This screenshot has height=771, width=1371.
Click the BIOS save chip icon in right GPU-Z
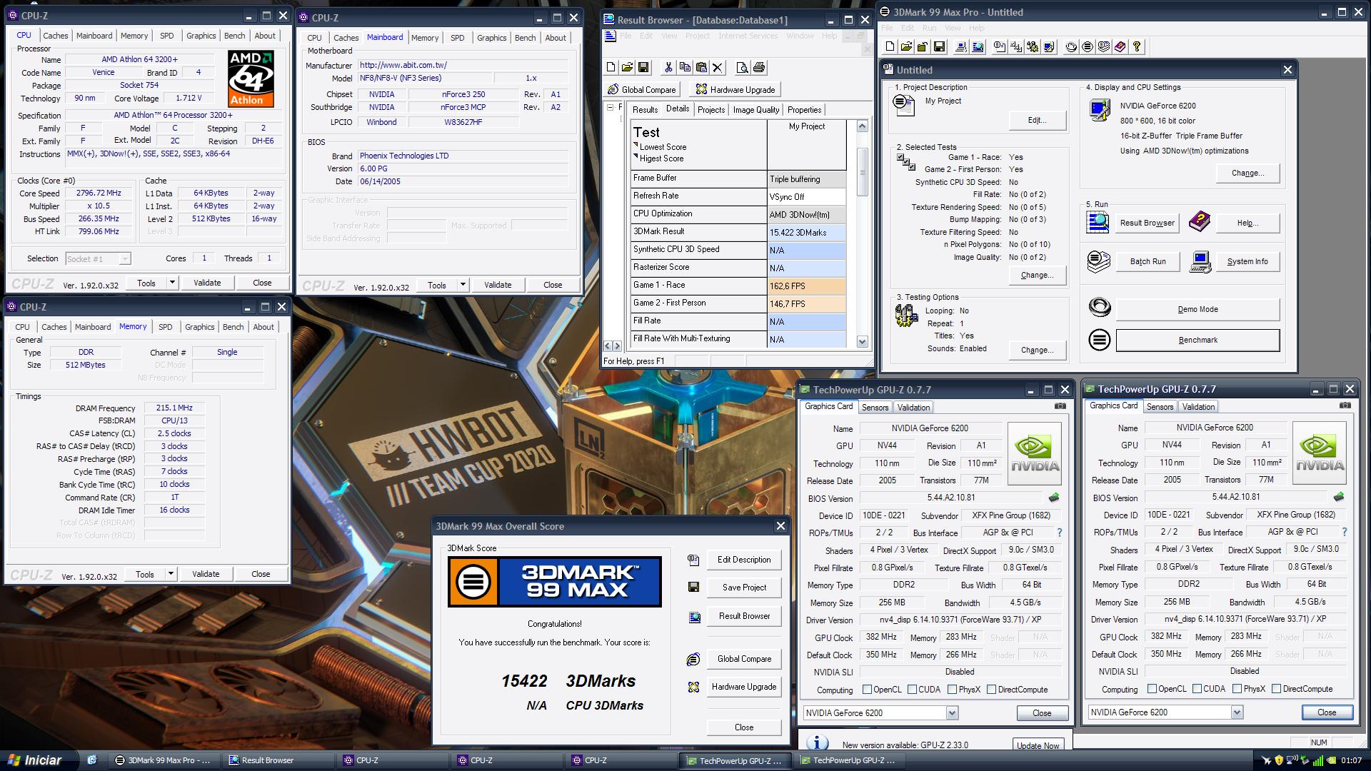(x=1338, y=497)
